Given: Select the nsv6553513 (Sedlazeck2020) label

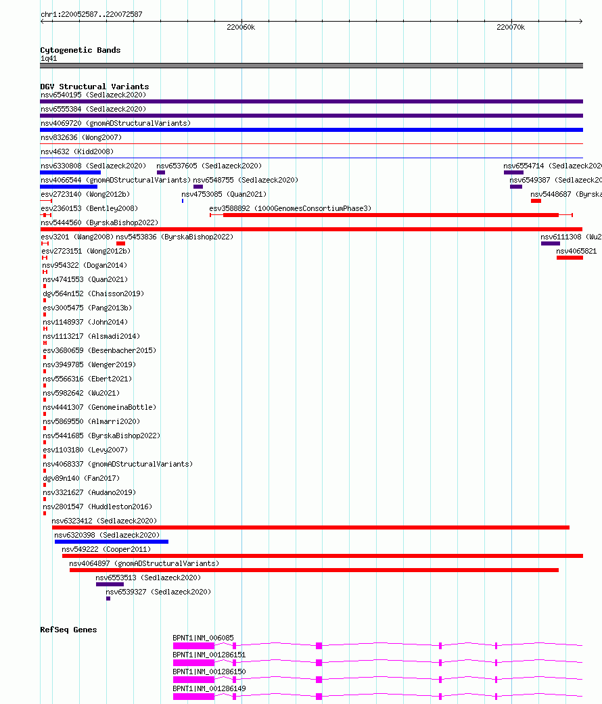Looking at the screenshot, I should point(149,578).
